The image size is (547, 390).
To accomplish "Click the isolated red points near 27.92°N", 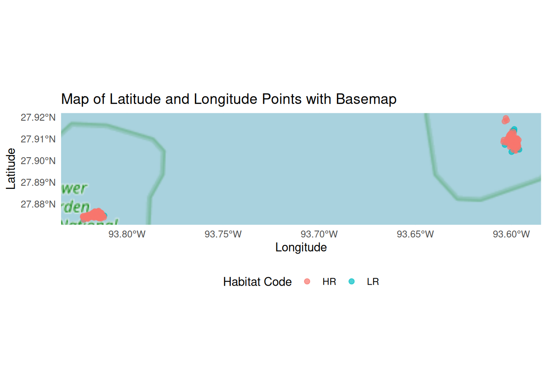I will click(505, 119).
